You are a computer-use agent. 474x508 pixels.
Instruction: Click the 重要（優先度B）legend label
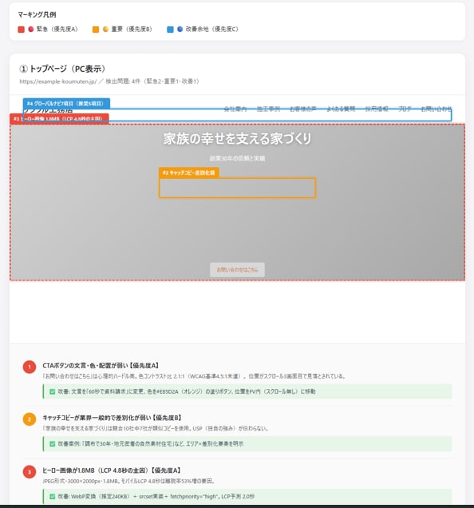pos(132,30)
